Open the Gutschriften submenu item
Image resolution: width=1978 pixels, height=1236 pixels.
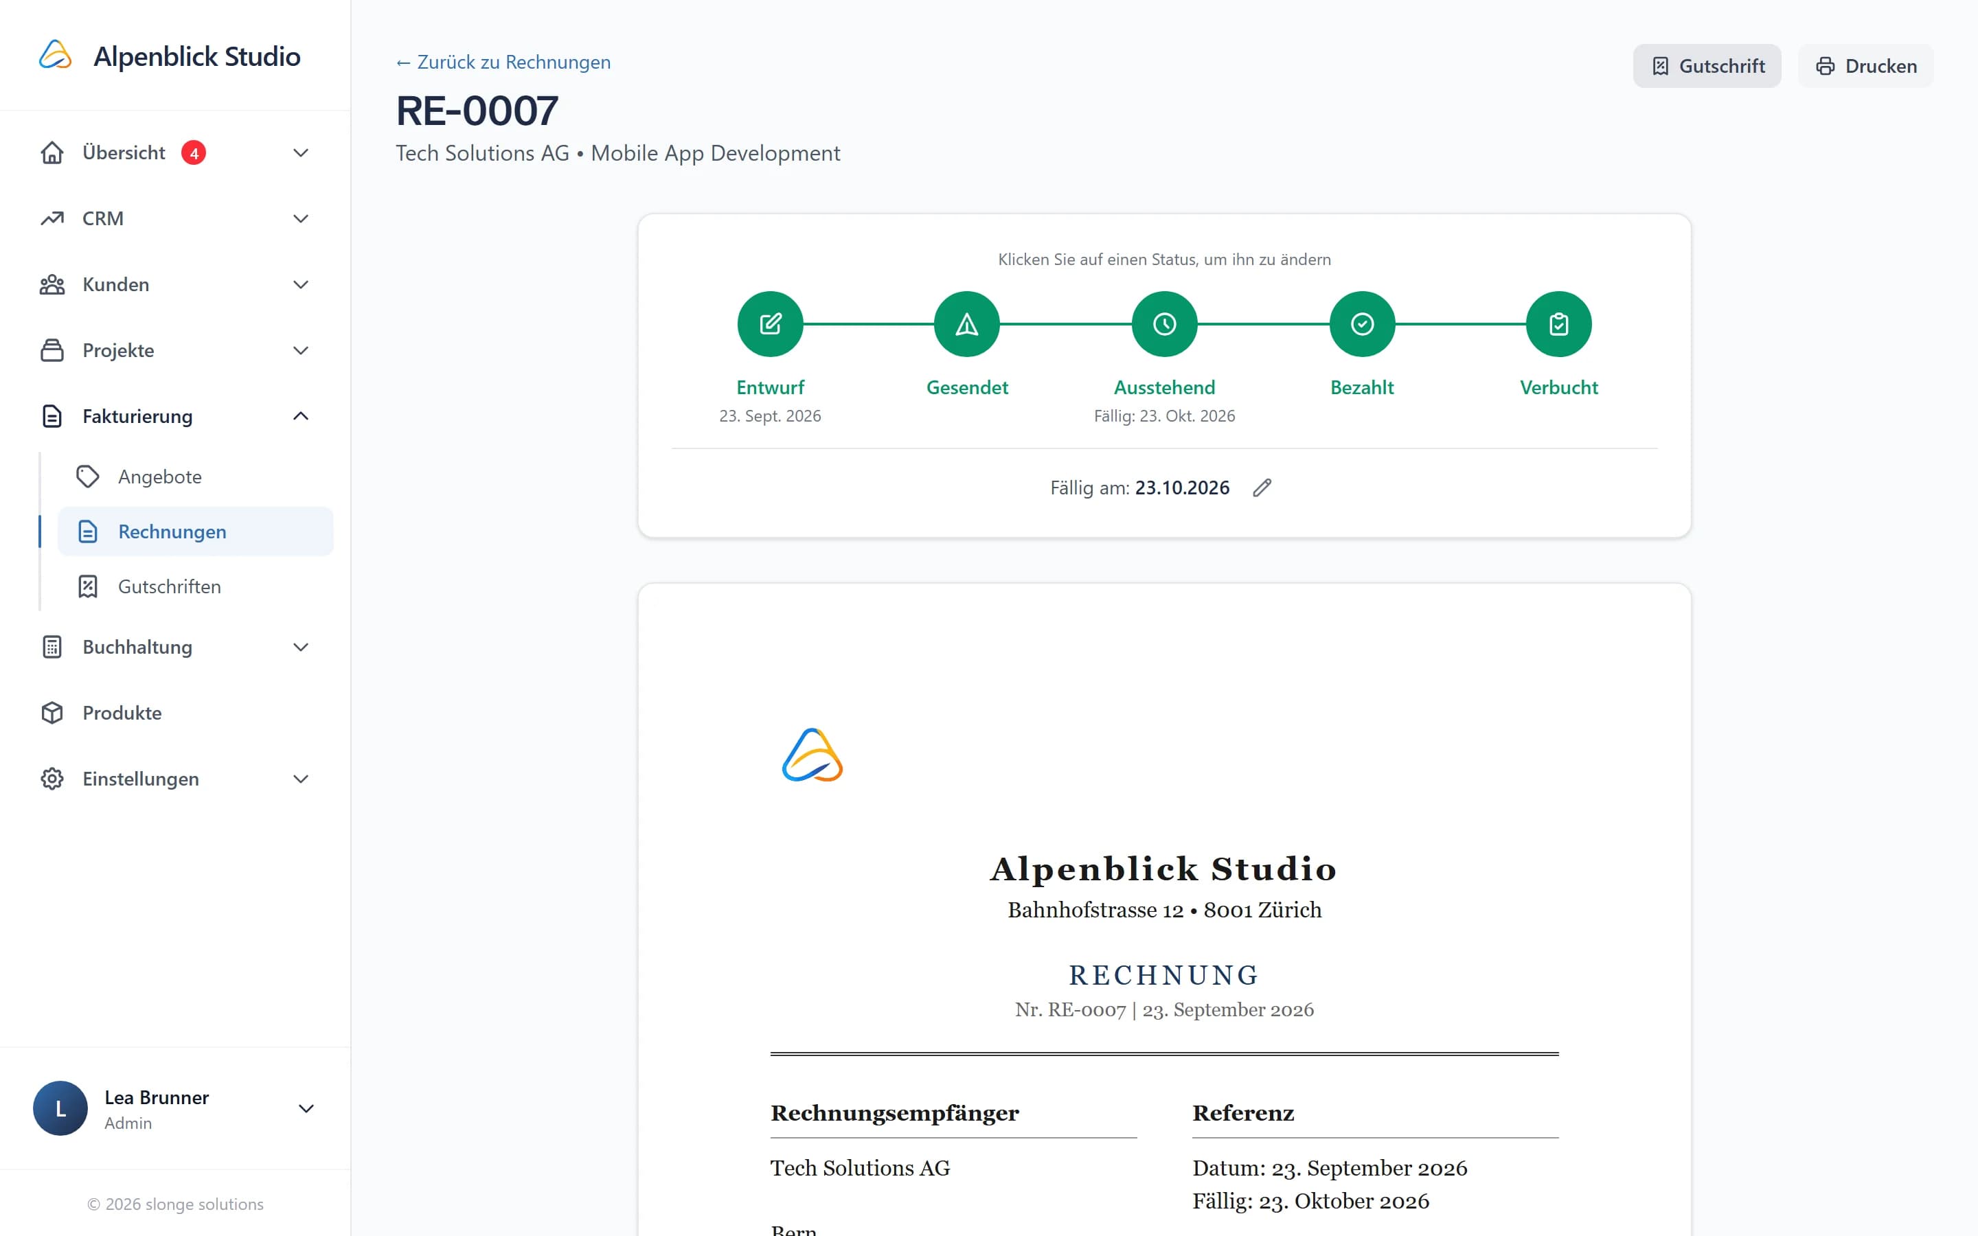(x=195, y=586)
